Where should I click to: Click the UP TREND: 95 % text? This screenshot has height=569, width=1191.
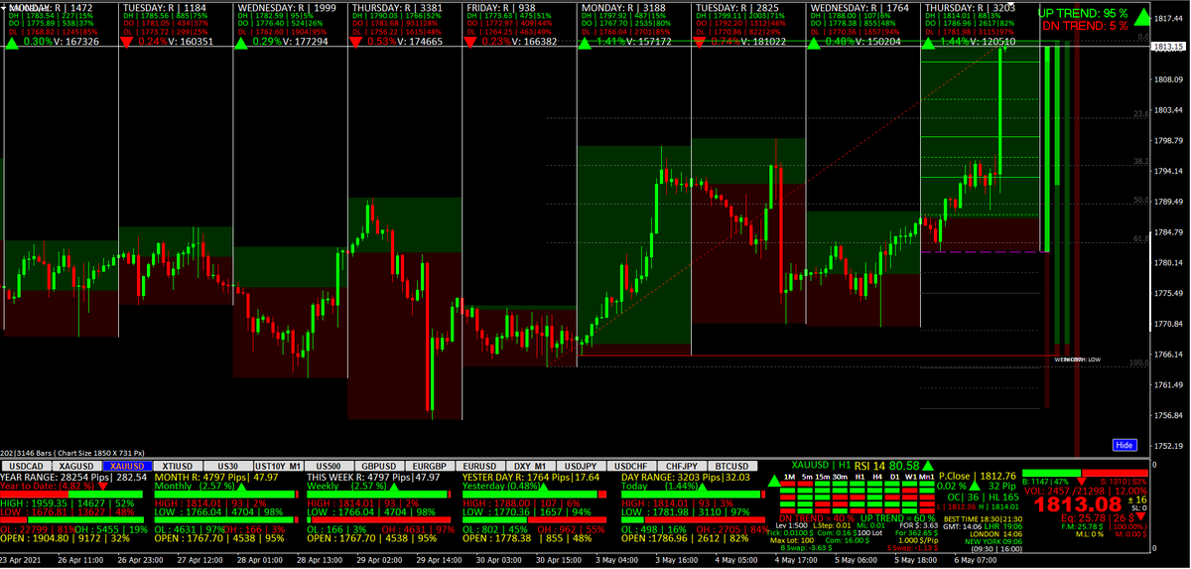point(1084,12)
